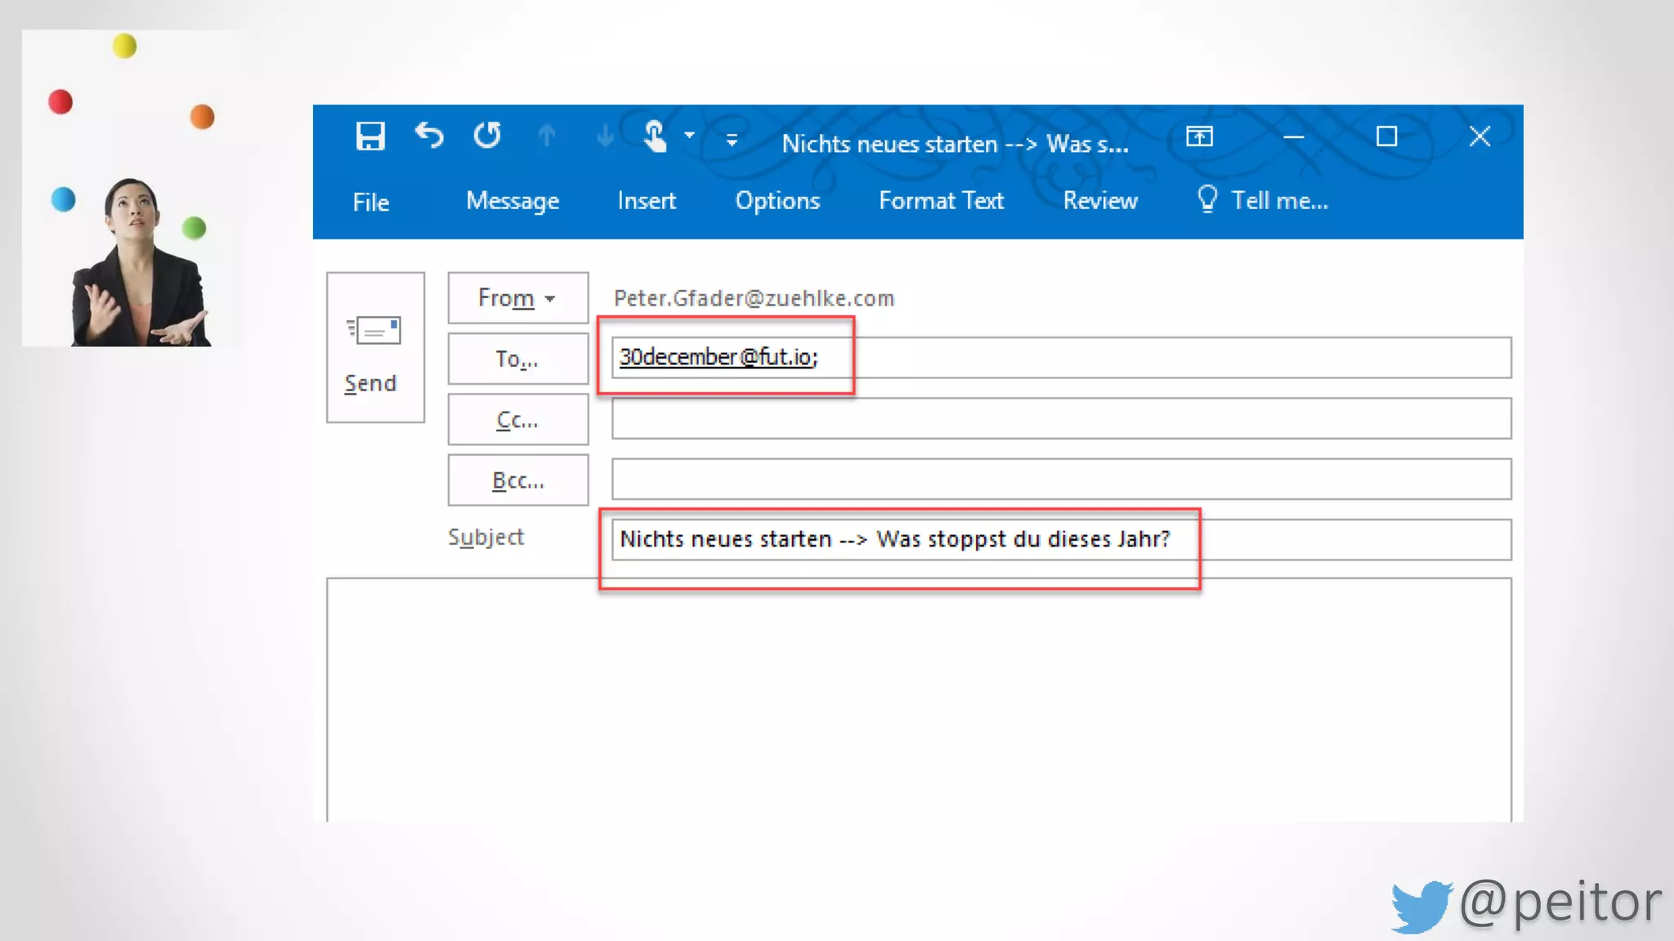Click the Ribbon Display Options icon
The height and width of the screenshot is (941, 1674).
click(1199, 136)
